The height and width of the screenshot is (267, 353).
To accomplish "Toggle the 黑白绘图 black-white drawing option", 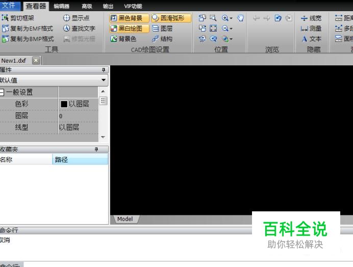I will (x=129, y=29).
